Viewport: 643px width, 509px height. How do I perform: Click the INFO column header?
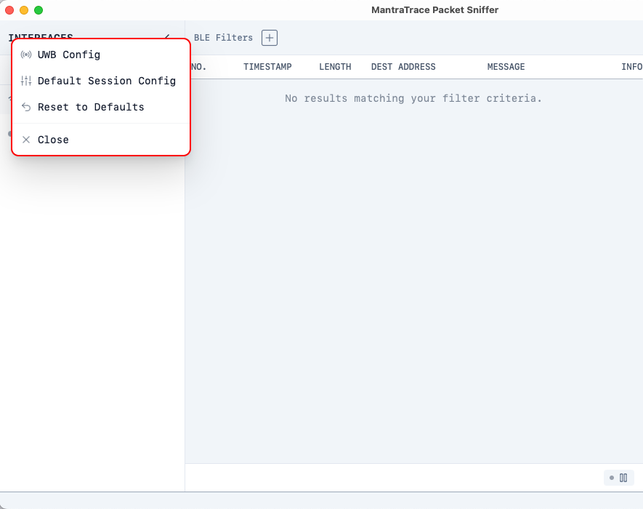(x=631, y=66)
